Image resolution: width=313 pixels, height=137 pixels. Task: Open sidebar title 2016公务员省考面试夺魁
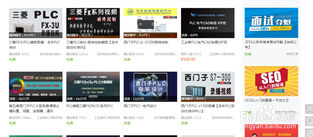tap(271, 45)
